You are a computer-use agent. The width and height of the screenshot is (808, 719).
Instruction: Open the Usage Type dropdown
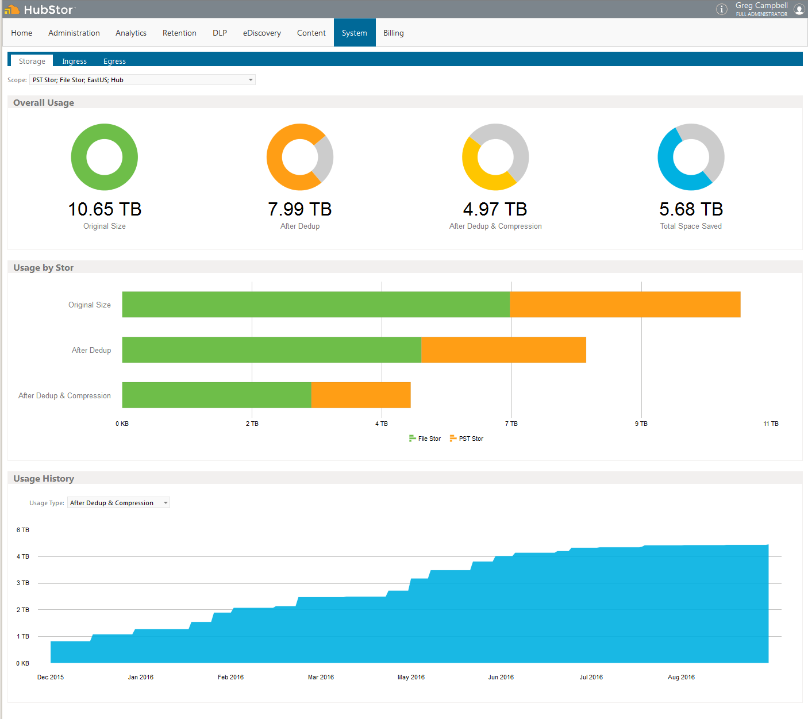coord(166,503)
